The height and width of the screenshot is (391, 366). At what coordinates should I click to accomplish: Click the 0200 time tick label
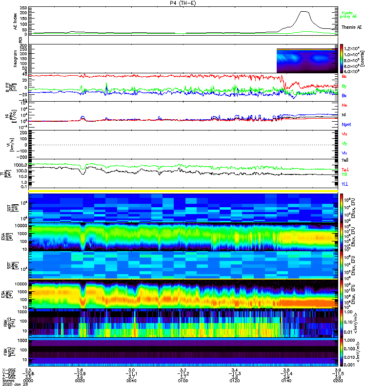tap(338, 381)
